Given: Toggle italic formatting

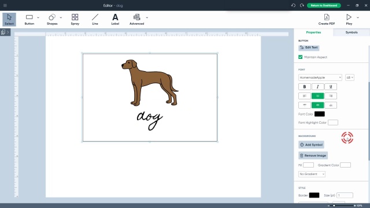Looking at the screenshot, I should [x=317, y=87].
